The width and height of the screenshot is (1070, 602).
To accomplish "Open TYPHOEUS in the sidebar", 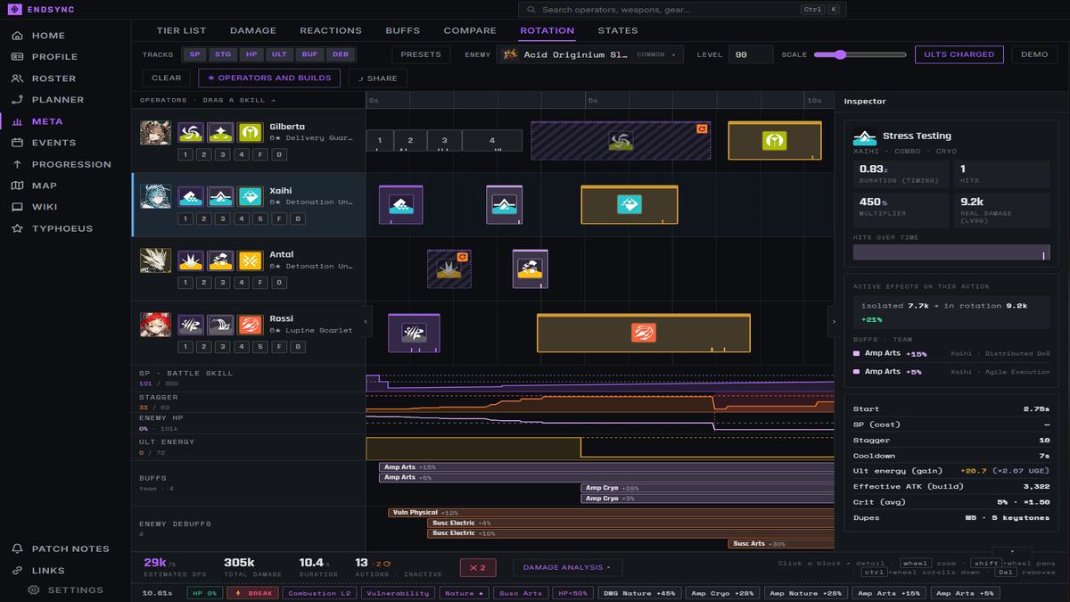I will pos(62,228).
